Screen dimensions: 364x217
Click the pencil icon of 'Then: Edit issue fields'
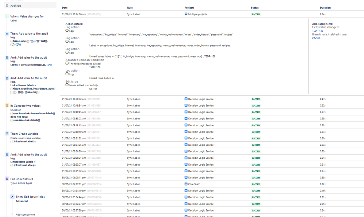pyautogui.click(x=12, y=197)
